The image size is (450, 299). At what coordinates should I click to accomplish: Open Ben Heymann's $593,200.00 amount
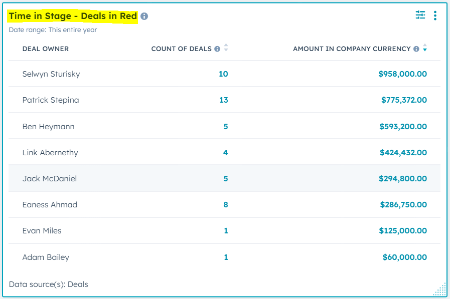403,127
